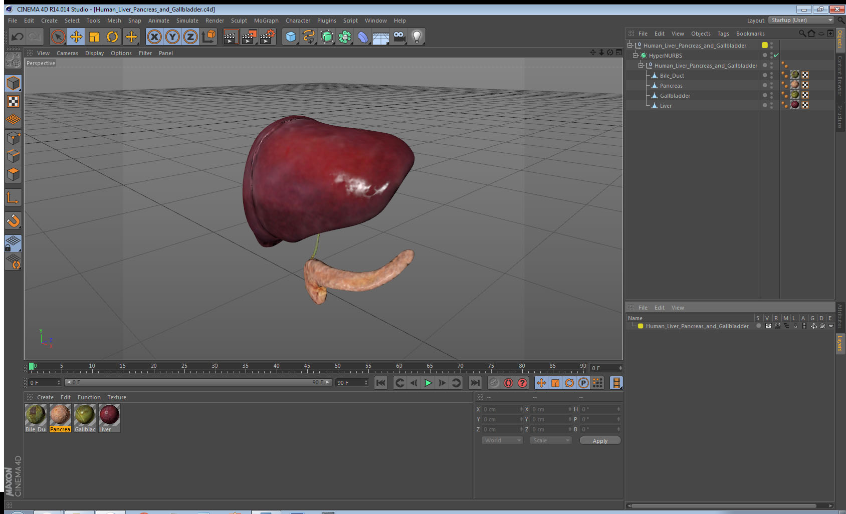Collapse HyperNURBS tree node

click(x=636, y=55)
